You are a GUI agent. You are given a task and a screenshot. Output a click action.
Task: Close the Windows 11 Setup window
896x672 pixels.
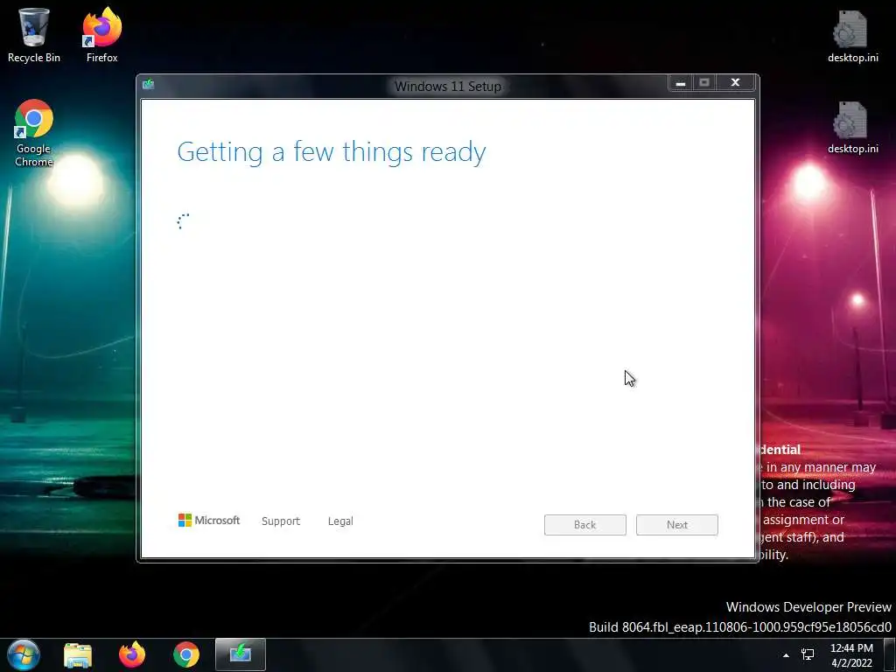point(735,83)
